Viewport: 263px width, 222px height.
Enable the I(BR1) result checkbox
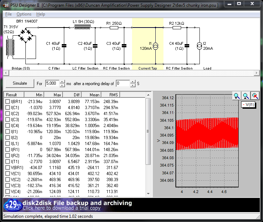[x=7, y=102]
